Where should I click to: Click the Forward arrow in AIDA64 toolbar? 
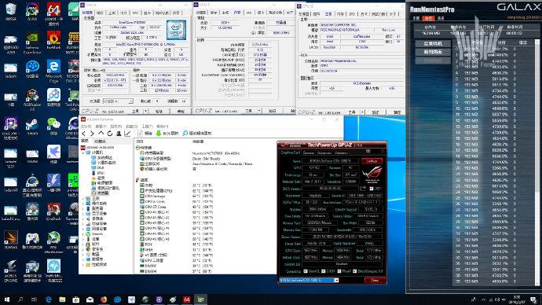92,134
